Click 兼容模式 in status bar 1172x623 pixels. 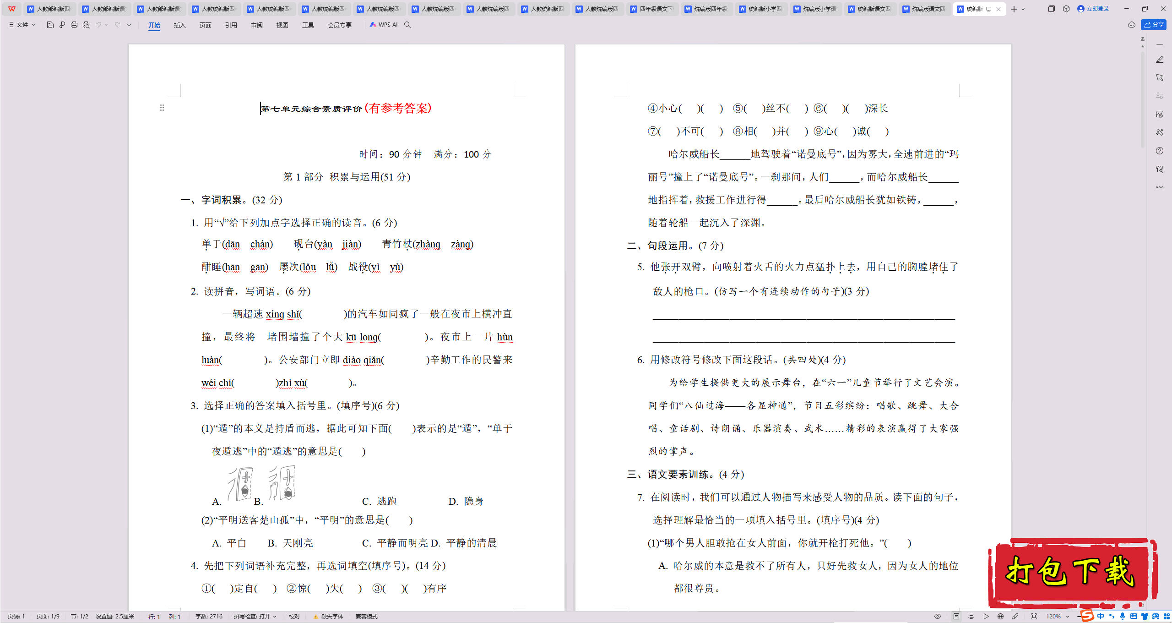[x=367, y=617]
